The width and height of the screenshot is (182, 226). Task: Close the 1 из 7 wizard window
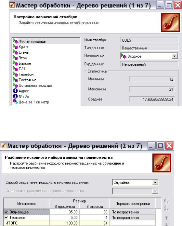[x=177, y=5]
